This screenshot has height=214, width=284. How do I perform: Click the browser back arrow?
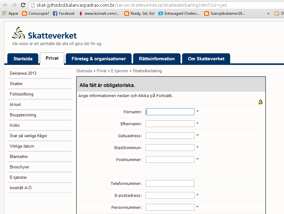coord(6,5)
